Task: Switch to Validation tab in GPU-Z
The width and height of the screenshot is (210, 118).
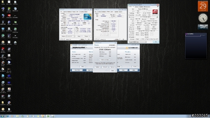Action: [141, 7]
